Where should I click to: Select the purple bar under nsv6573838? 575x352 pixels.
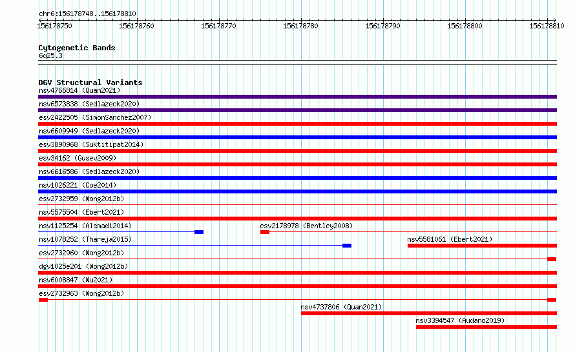tap(297, 110)
